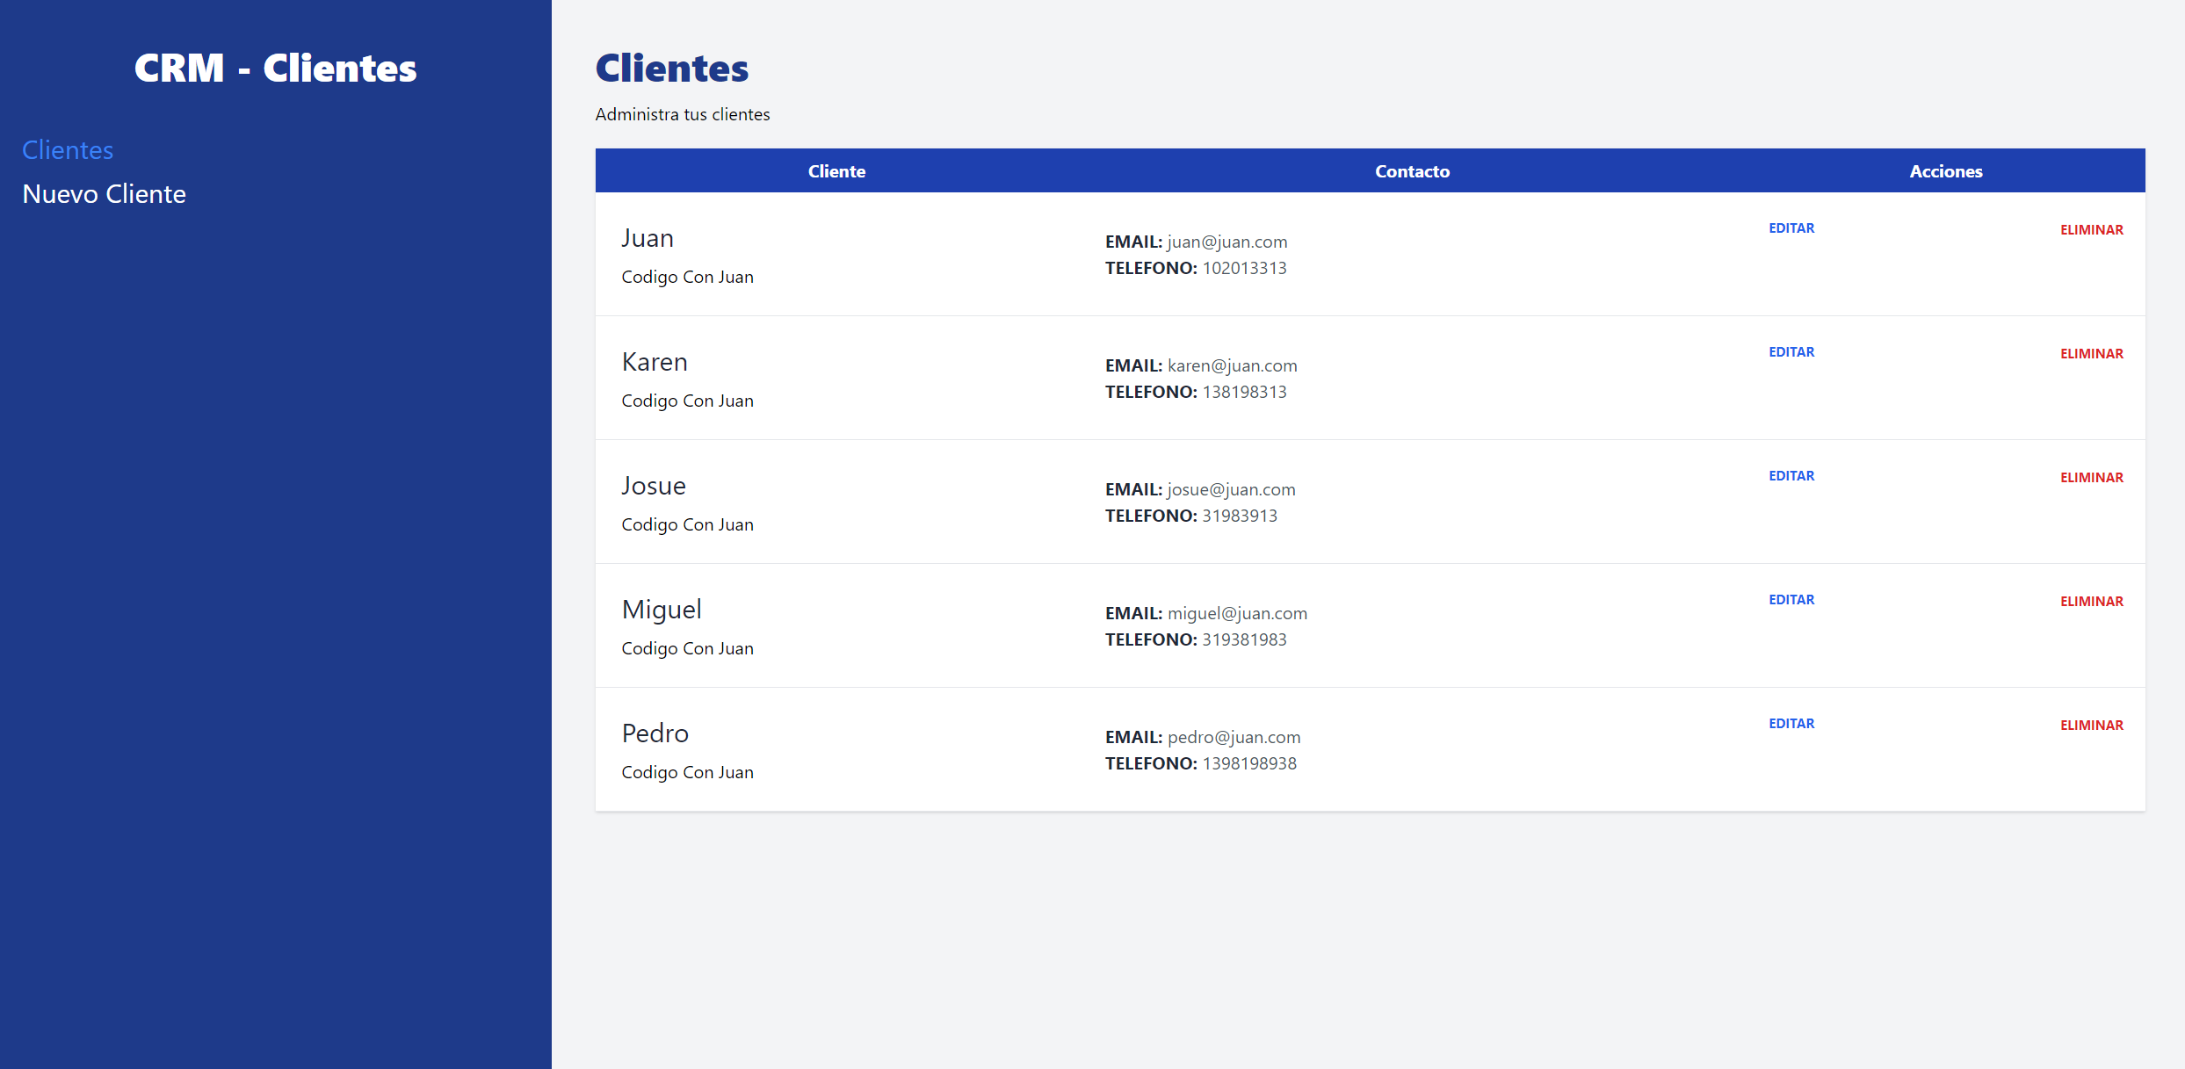Click Eliminar for Pedro
Image resolution: width=2185 pixels, height=1069 pixels.
[x=2091, y=726]
